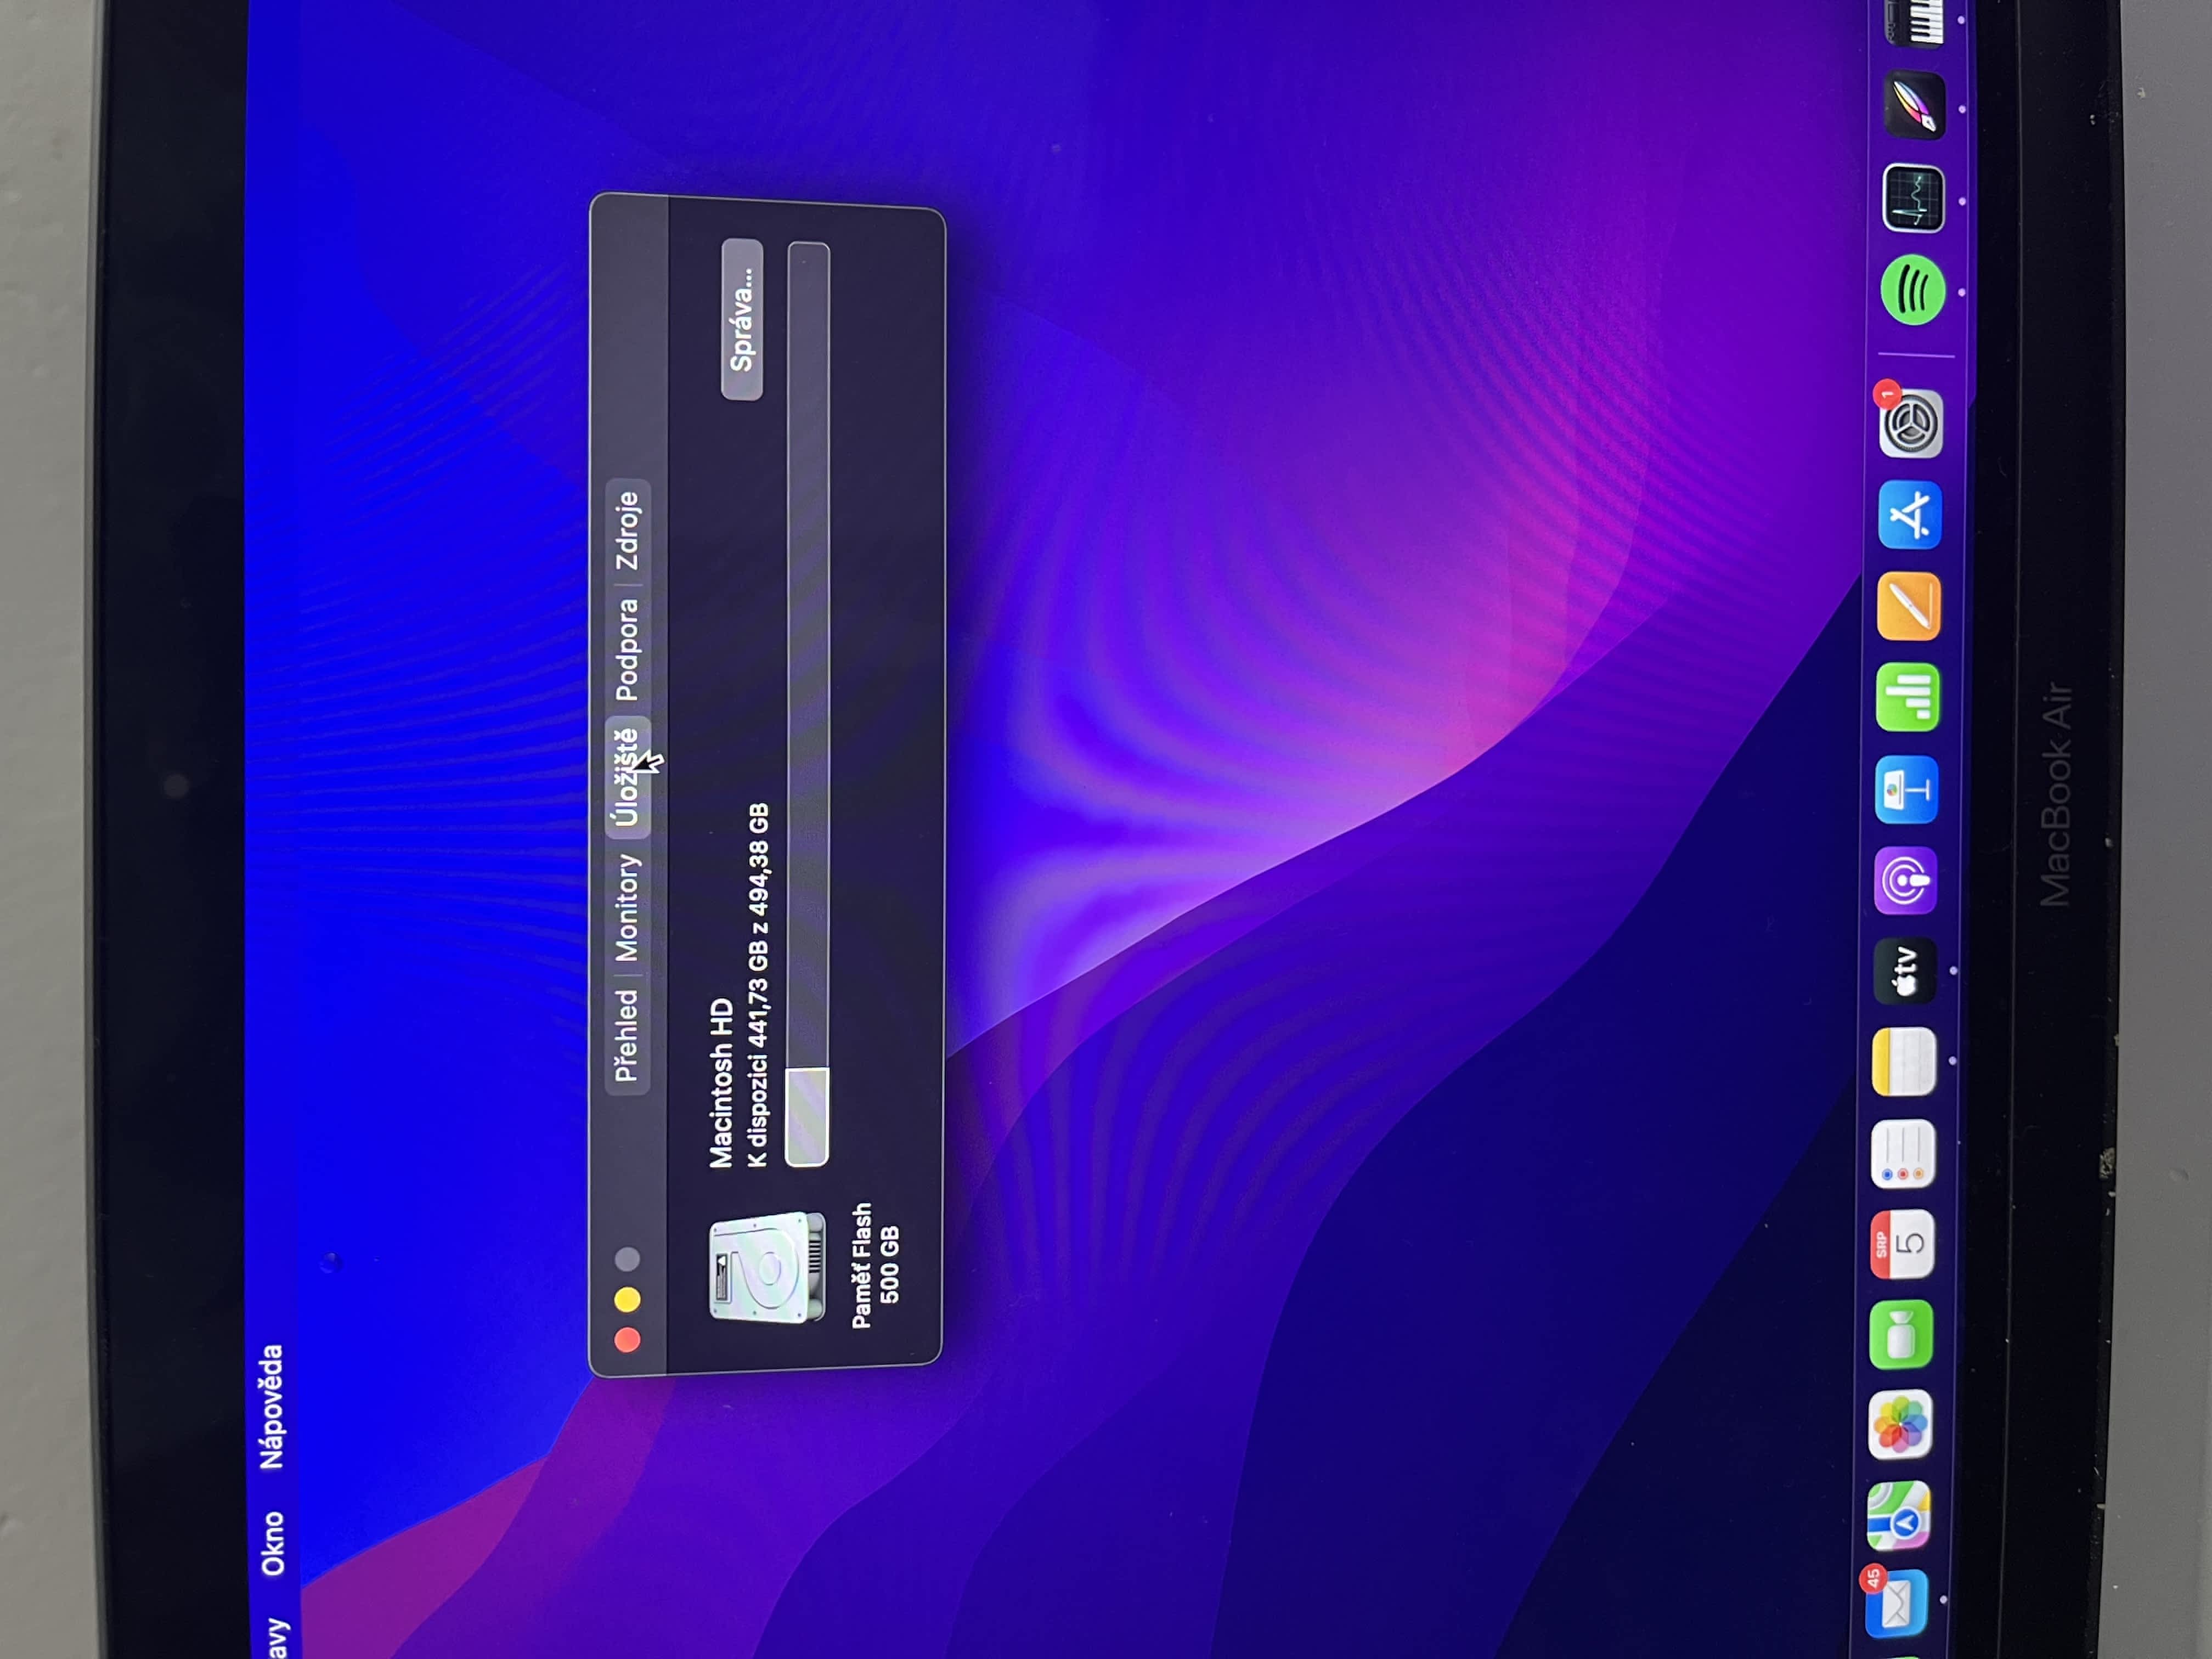
Task: Launch Spotify from the Dock
Action: 1912,291
